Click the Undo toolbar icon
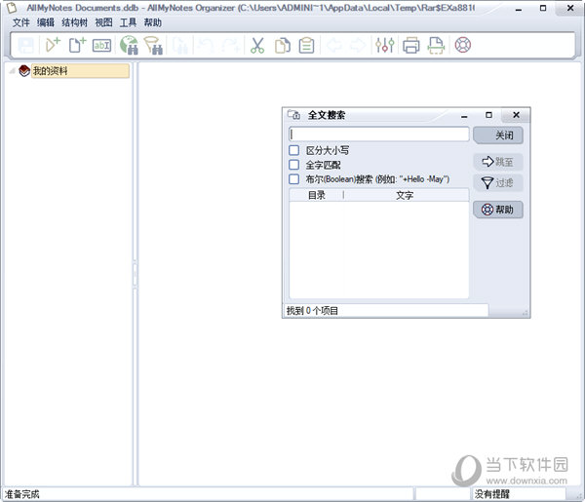The image size is (585, 502). [205, 46]
